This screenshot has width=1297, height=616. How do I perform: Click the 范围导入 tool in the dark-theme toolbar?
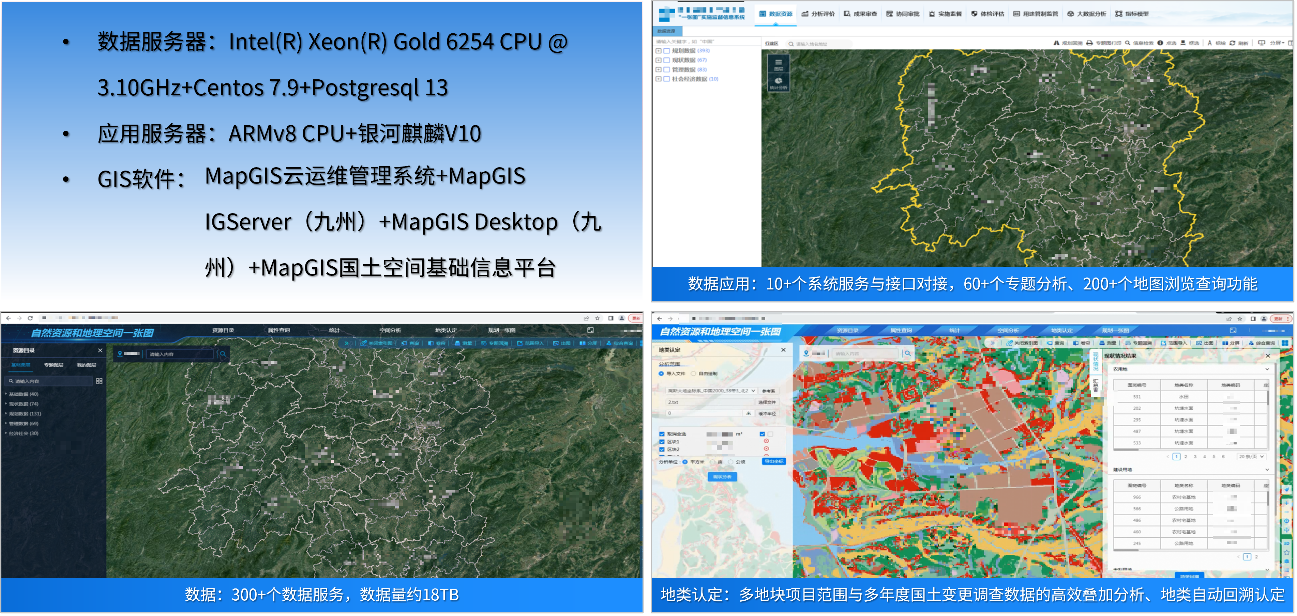tap(531, 344)
